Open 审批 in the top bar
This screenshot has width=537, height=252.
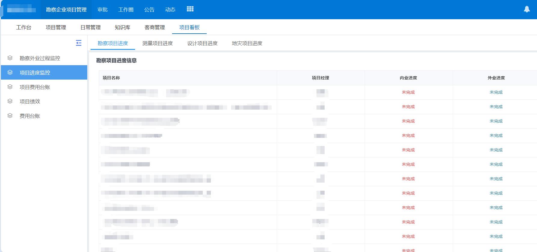[x=103, y=10]
